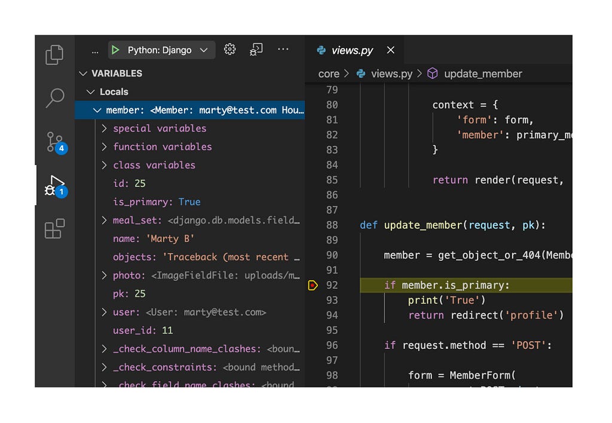Start debugging with the green play icon
Screen dimensions: 612x423
(x=115, y=50)
